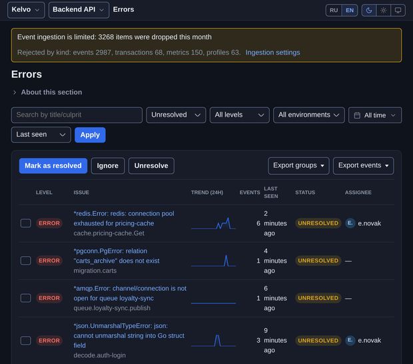
Task: Click the ASSIGNEE column header
Action: click(x=358, y=193)
